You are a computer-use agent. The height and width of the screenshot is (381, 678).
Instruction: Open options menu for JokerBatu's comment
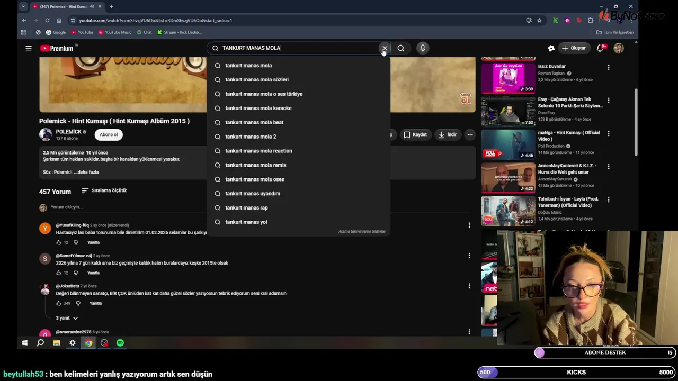(469, 286)
